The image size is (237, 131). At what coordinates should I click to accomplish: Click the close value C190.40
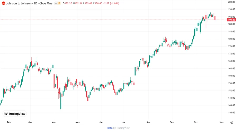pos(97,3)
